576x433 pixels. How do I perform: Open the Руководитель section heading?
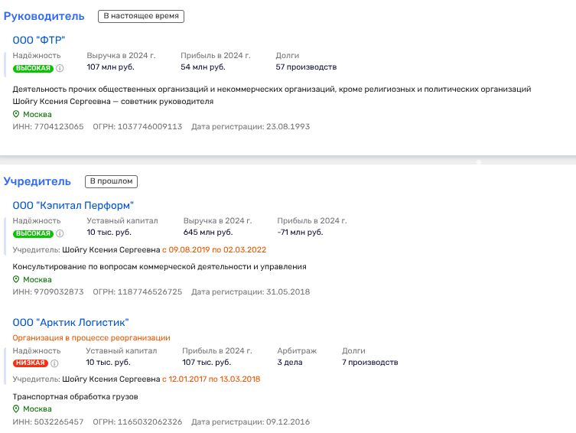[44, 16]
